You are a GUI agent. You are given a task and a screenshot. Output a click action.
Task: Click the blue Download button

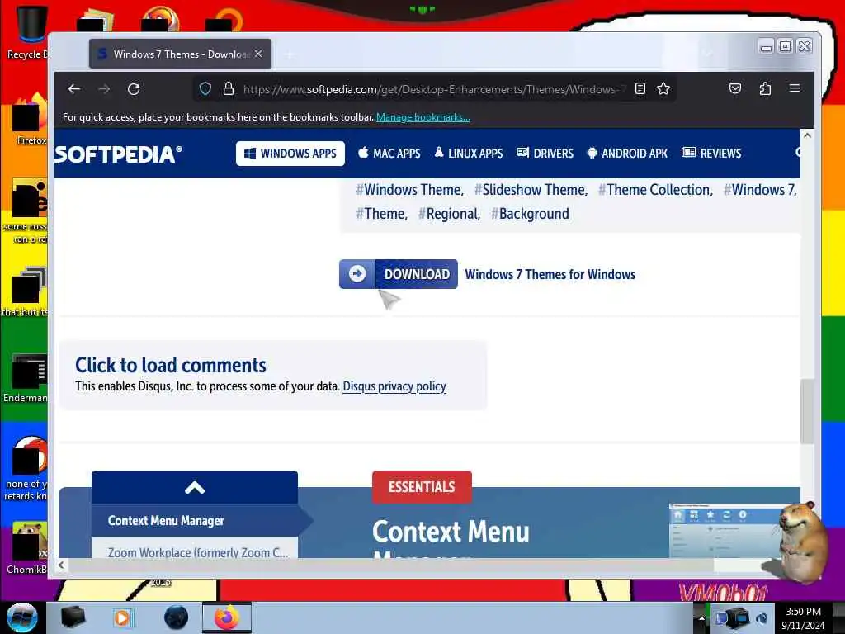(x=399, y=274)
